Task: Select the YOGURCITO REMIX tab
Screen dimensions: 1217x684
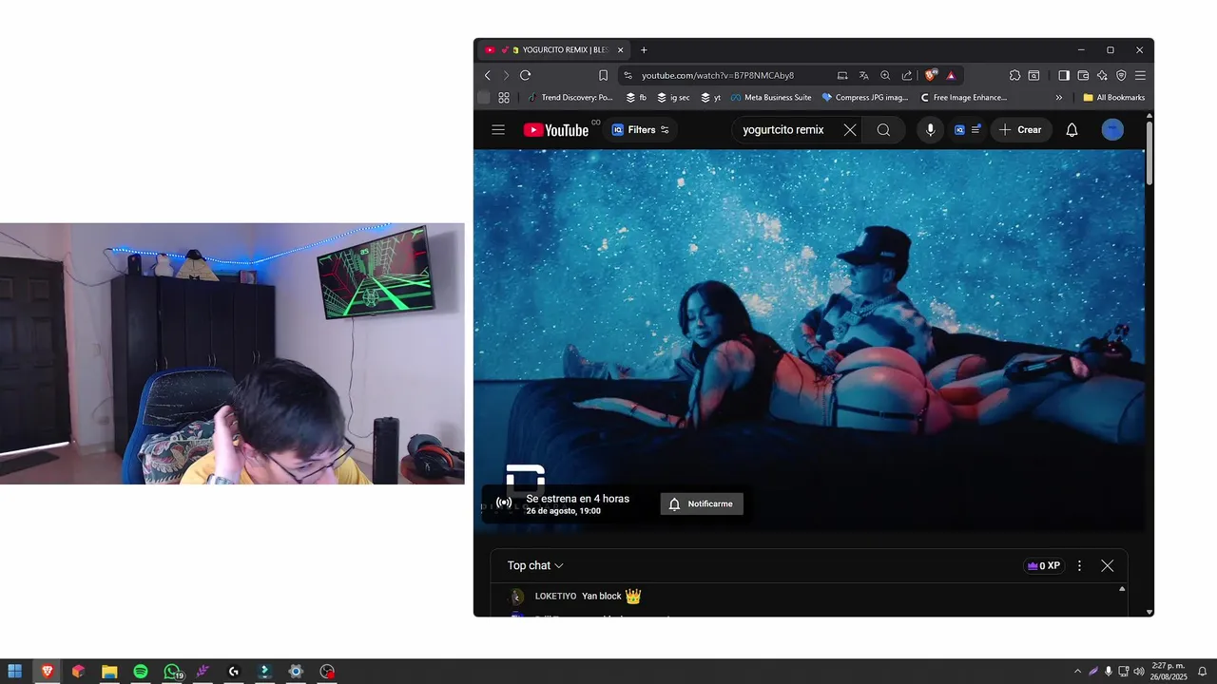Action: click(x=552, y=49)
